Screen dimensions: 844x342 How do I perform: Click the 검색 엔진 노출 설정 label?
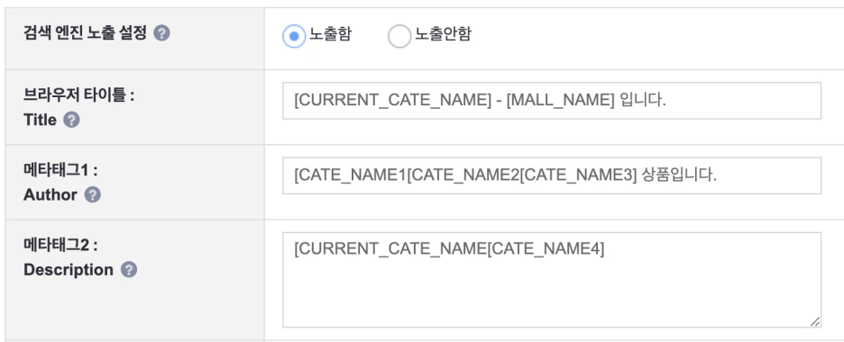[85, 33]
